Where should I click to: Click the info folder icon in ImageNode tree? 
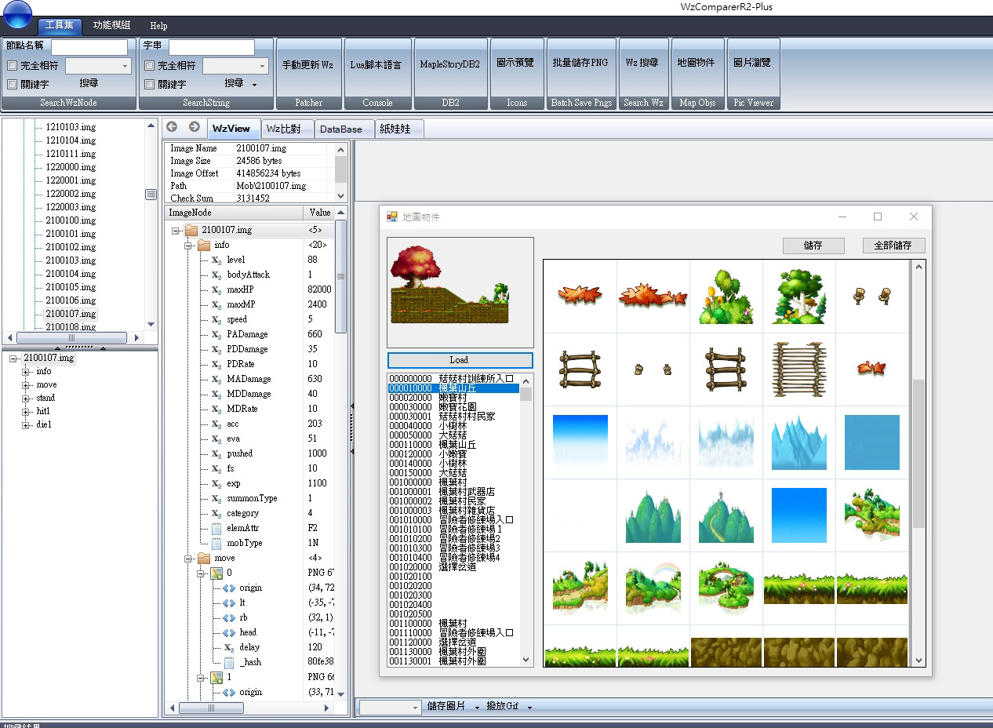click(204, 245)
